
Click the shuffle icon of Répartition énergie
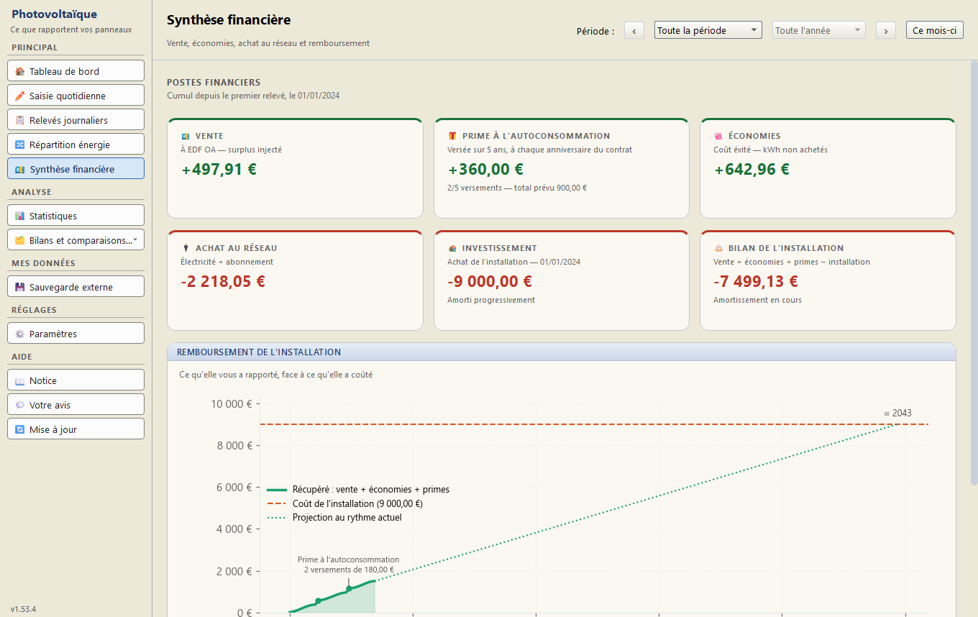tap(20, 145)
